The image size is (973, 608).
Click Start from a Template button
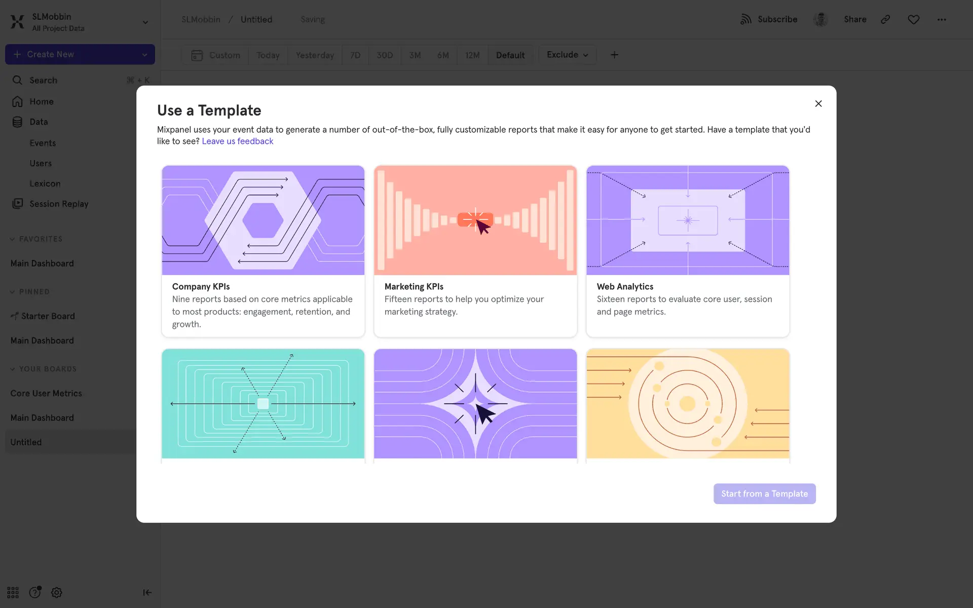point(764,493)
